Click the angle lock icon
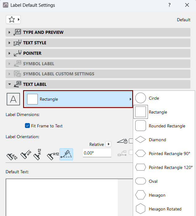This screenshot has width=196, height=216. click(122, 141)
